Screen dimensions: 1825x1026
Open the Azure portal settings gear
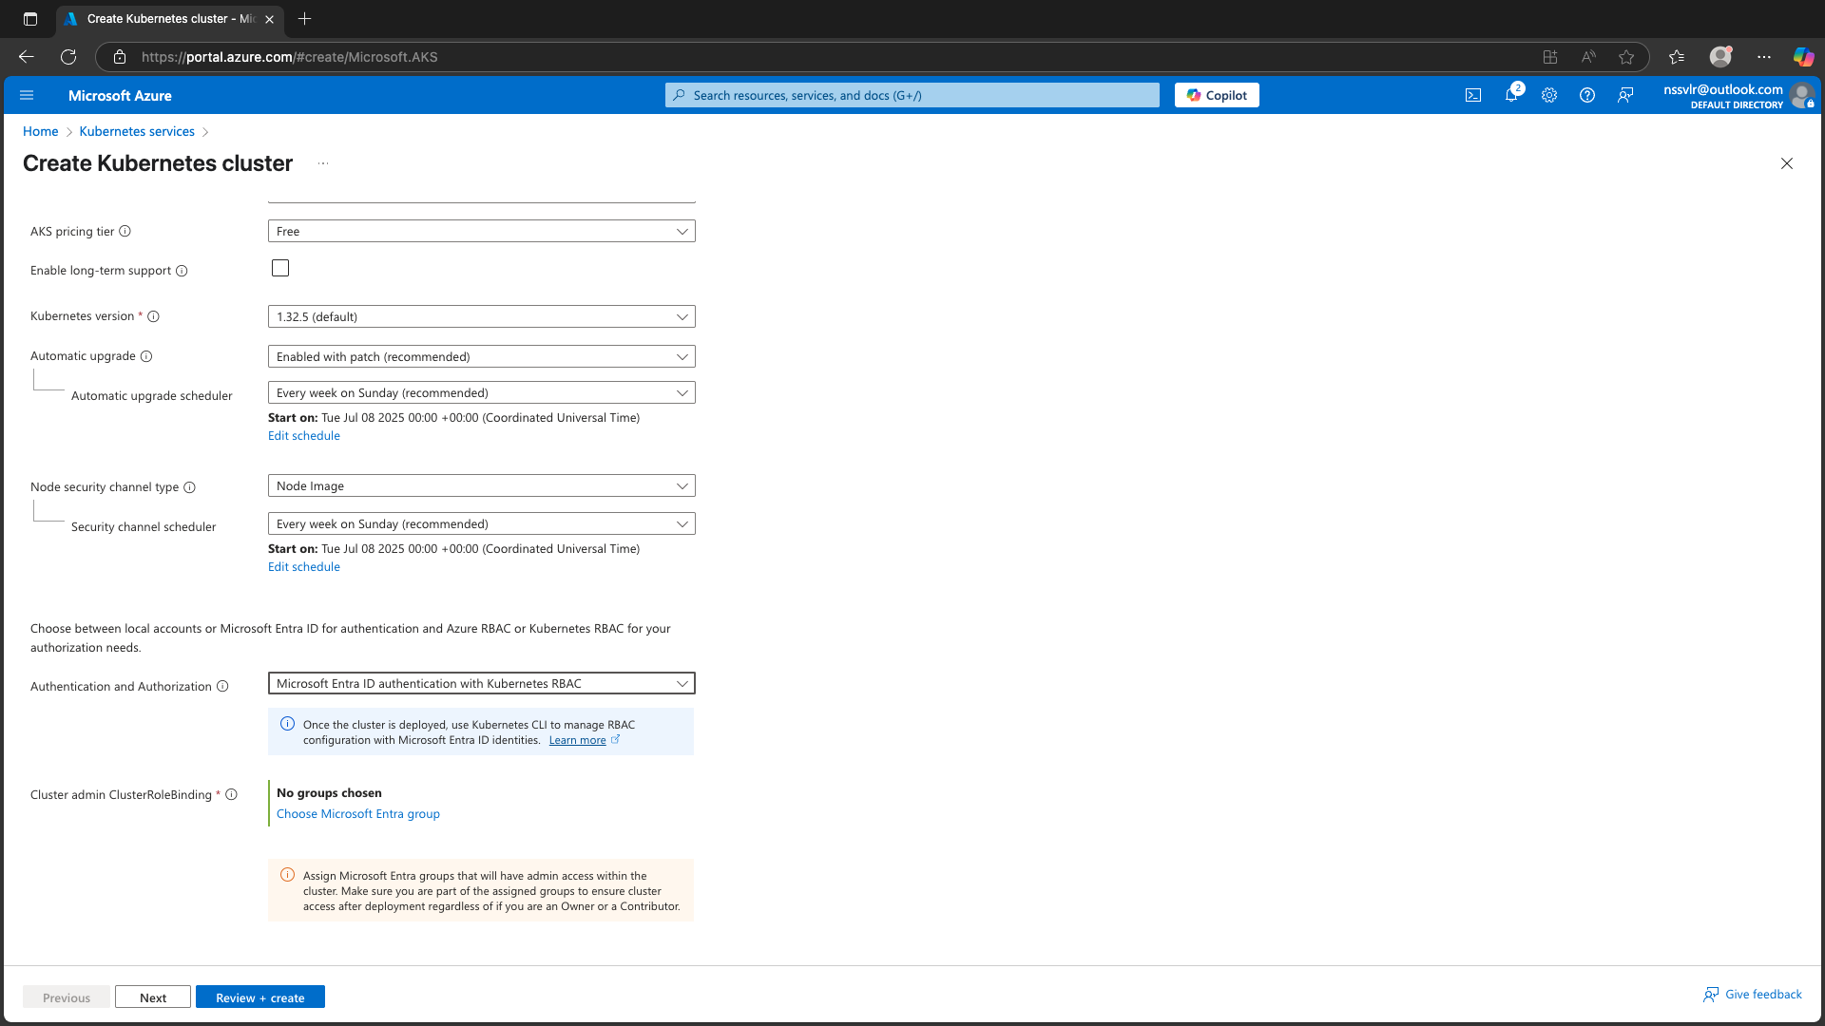[1549, 95]
